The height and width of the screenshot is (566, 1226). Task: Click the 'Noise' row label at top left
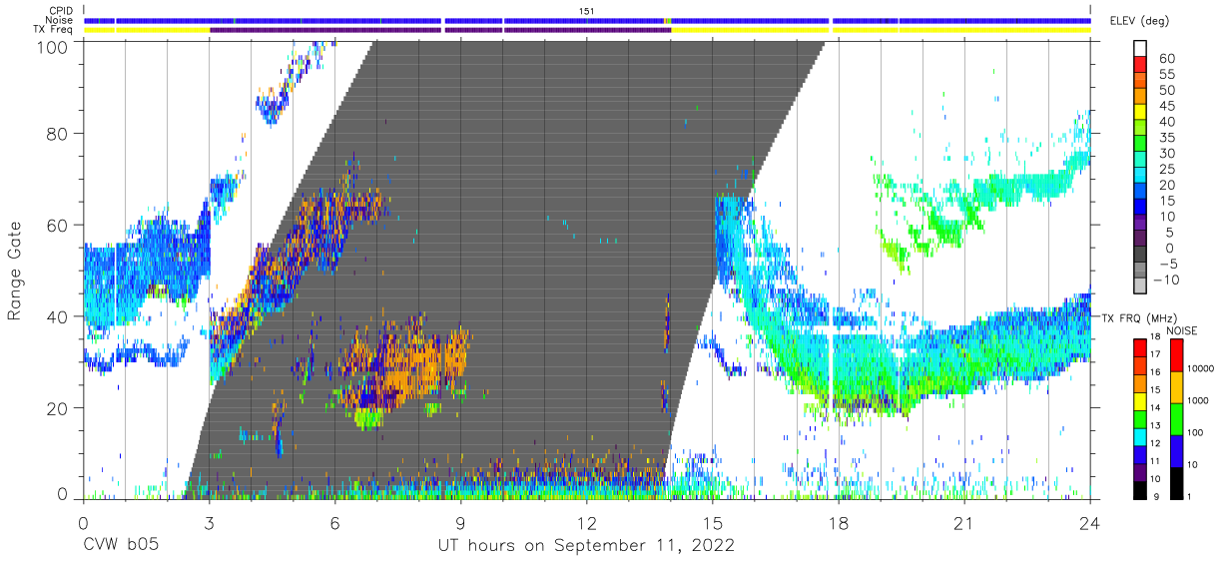[x=61, y=20]
